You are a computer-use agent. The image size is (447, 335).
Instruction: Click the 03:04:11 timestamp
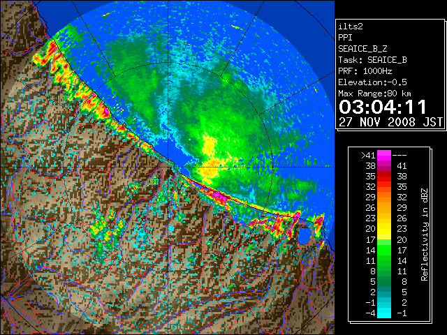[x=383, y=107]
